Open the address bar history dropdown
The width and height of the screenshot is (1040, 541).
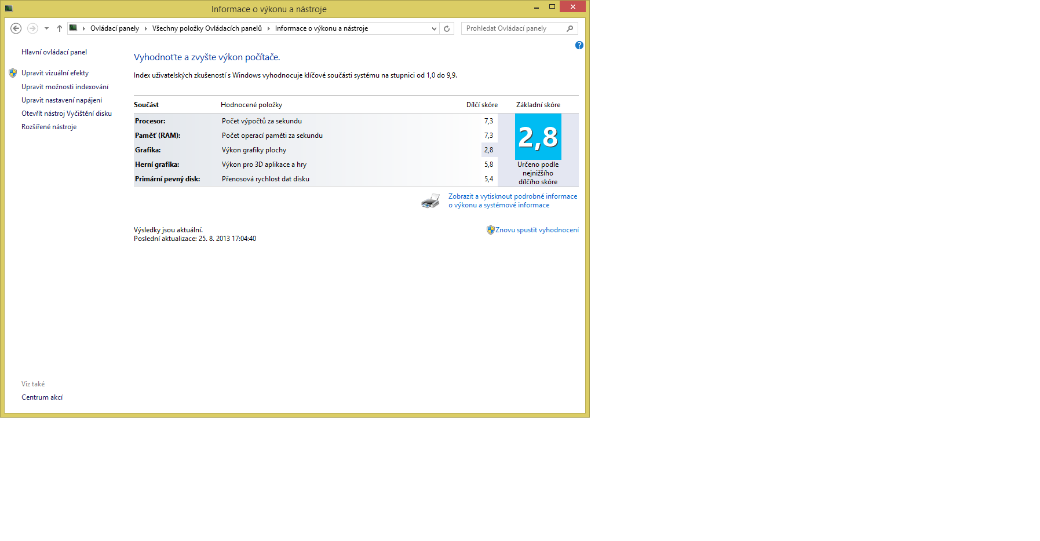pos(434,28)
